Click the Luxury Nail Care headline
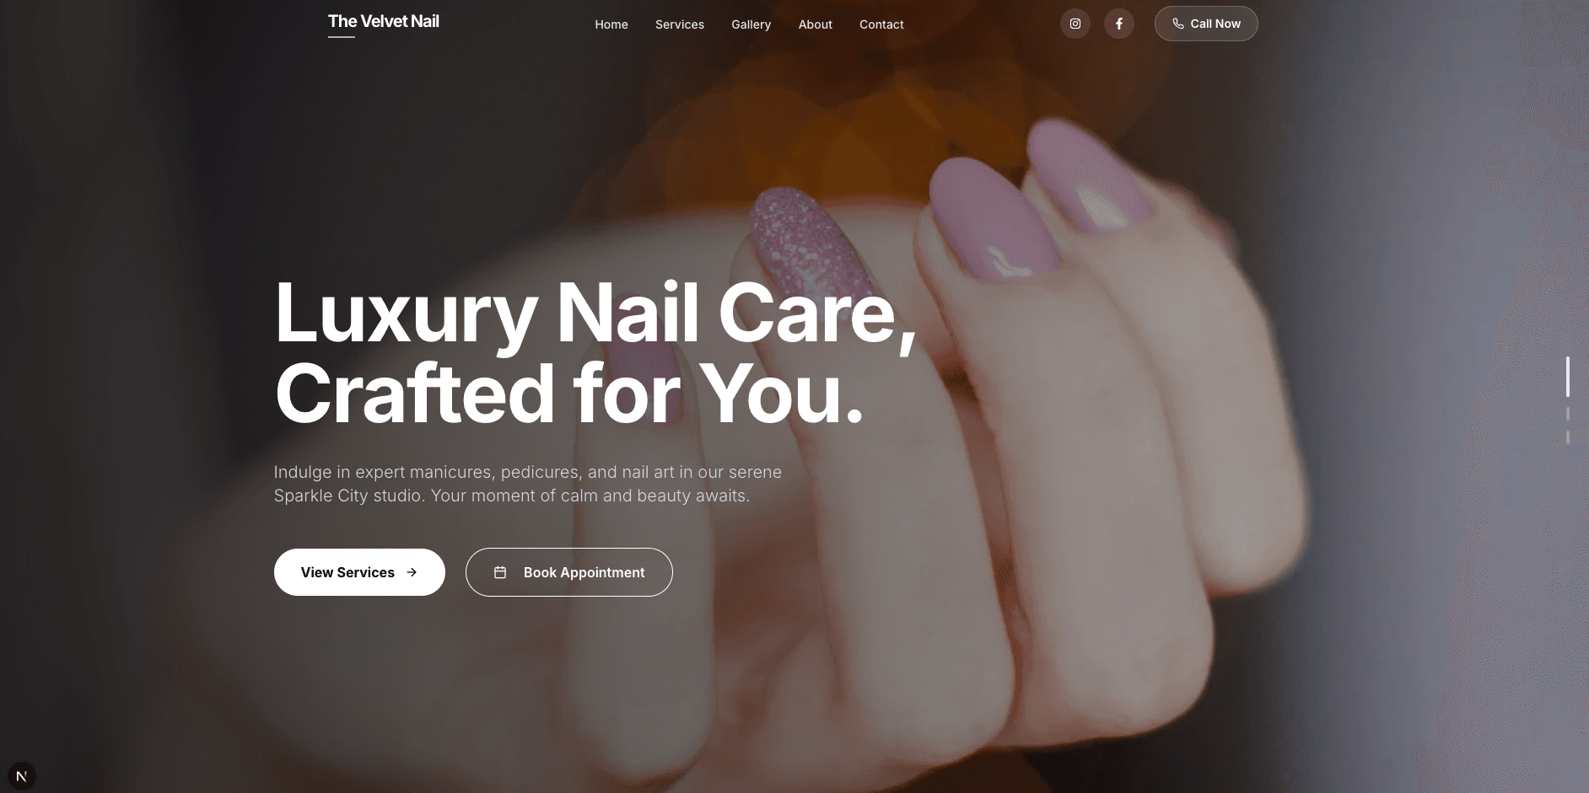Viewport: 1589px width, 793px height. click(x=595, y=353)
